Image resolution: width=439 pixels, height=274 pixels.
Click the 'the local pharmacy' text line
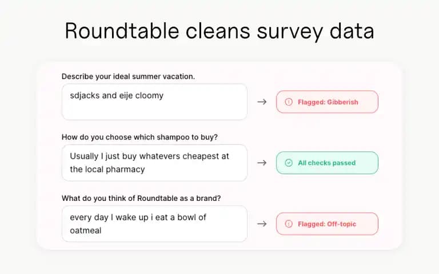(107, 170)
